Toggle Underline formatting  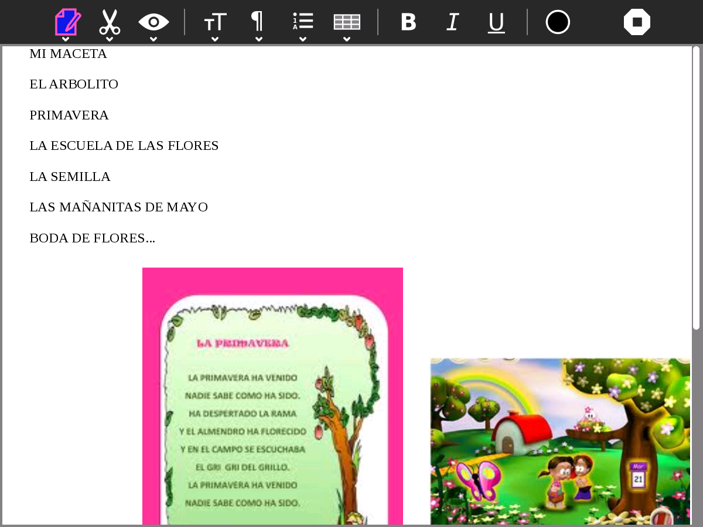click(496, 23)
